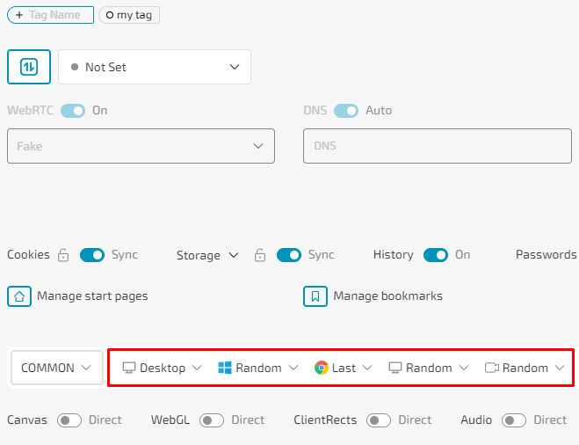
Task: Click the plus icon in Tag Name field
Action: click(19, 15)
